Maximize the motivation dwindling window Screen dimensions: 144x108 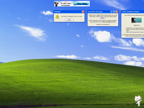click(114, 12)
